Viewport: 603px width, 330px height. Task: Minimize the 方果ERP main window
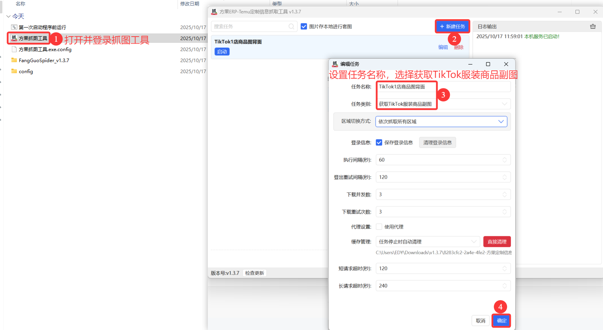(x=560, y=12)
